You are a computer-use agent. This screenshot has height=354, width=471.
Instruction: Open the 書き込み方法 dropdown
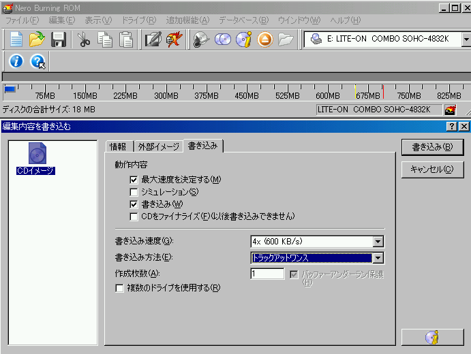click(378, 258)
